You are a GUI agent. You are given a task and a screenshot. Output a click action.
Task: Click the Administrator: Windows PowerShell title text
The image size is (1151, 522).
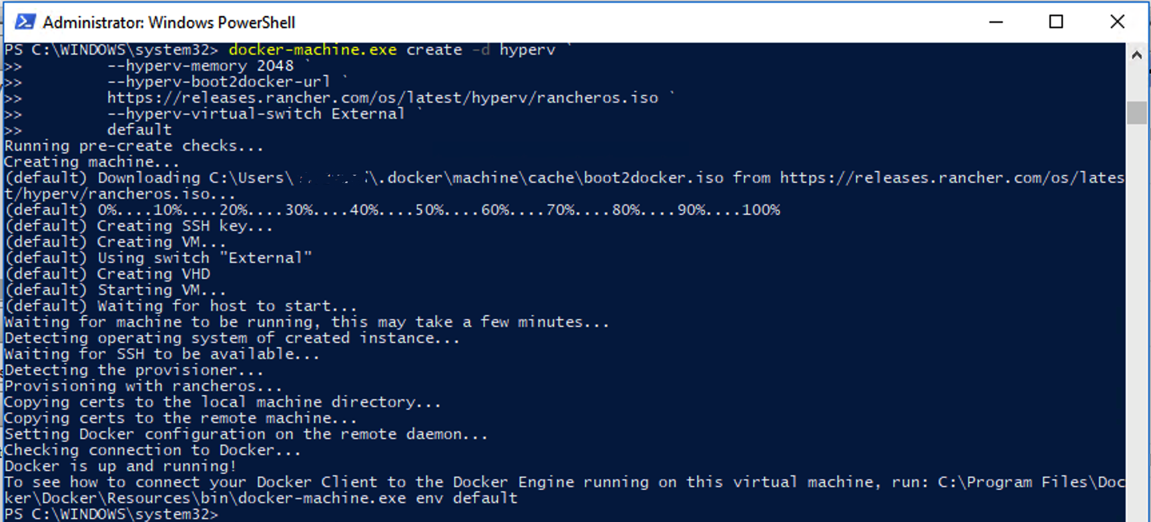click(169, 23)
